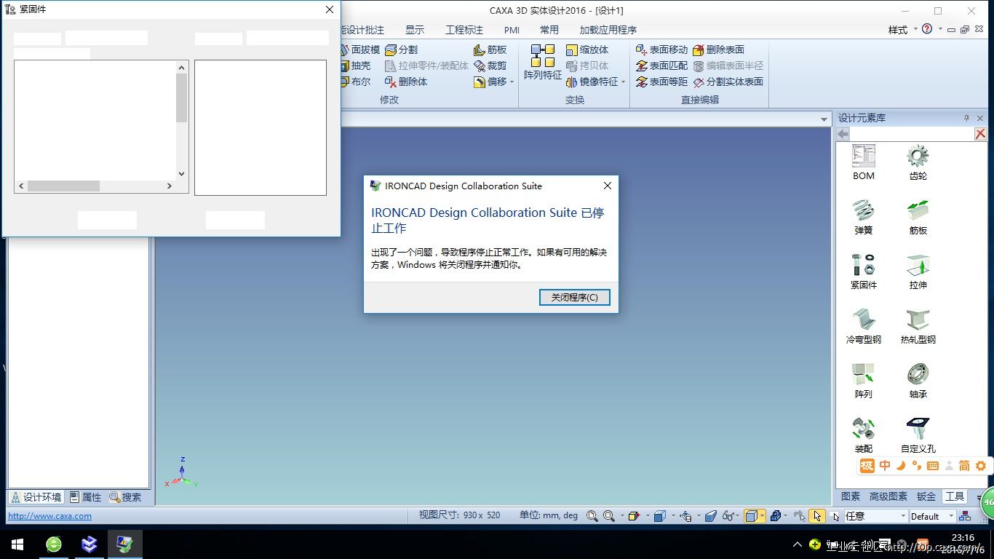Click the 表面匹配 face match tool
Screen dimensions: 994x559
pyautogui.click(x=661, y=66)
